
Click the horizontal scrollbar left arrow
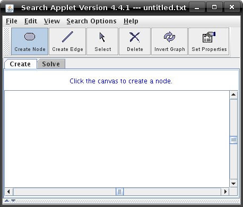coord(8,192)
